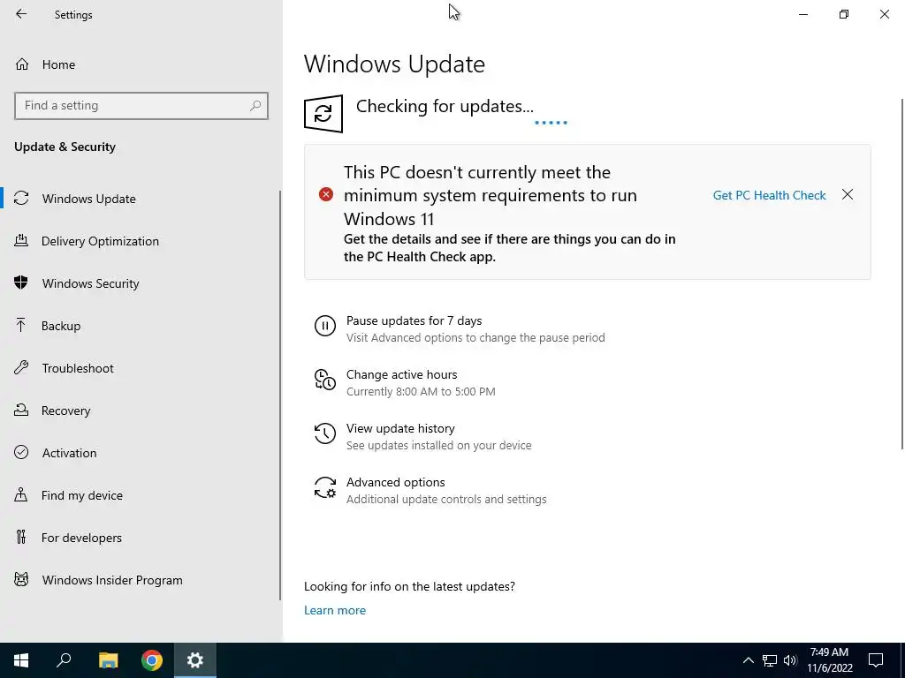Click the Windows Insider Program cat icon

(x=21, y=580)
